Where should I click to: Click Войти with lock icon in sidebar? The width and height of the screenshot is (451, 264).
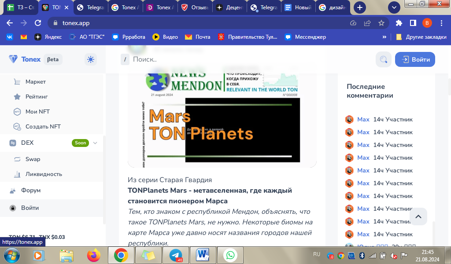click(x=24, y=208)
